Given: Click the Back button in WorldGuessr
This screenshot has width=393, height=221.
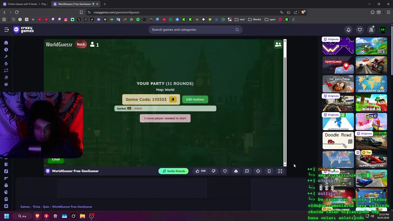Looking at the screenshot, I should click(x=81, y=44).
